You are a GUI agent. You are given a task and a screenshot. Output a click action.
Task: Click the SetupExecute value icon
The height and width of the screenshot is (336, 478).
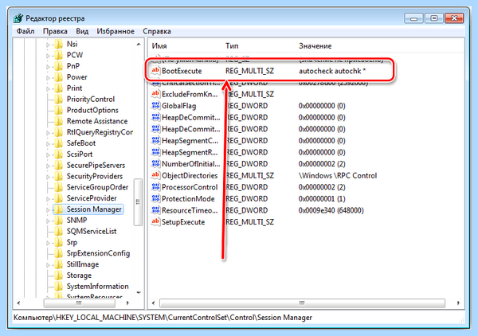pos(155,222)
